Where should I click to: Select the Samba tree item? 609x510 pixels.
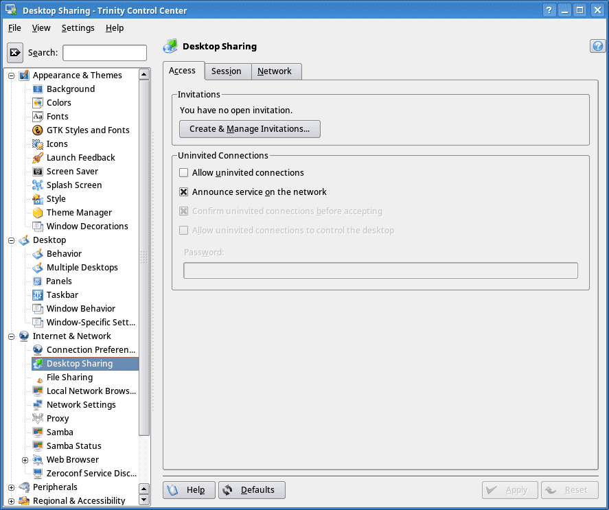(60, 432)
